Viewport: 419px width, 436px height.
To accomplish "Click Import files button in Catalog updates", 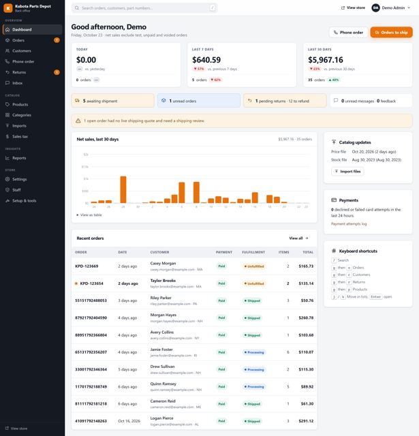I will coord(347,171).
